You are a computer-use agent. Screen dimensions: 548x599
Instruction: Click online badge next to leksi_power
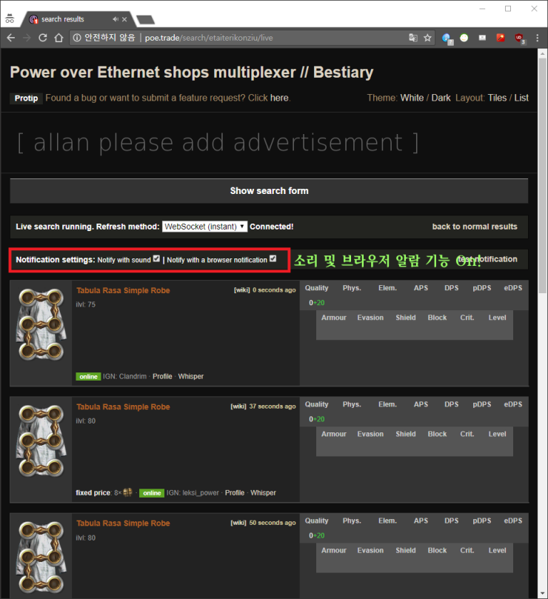click(x=152, y=493)
